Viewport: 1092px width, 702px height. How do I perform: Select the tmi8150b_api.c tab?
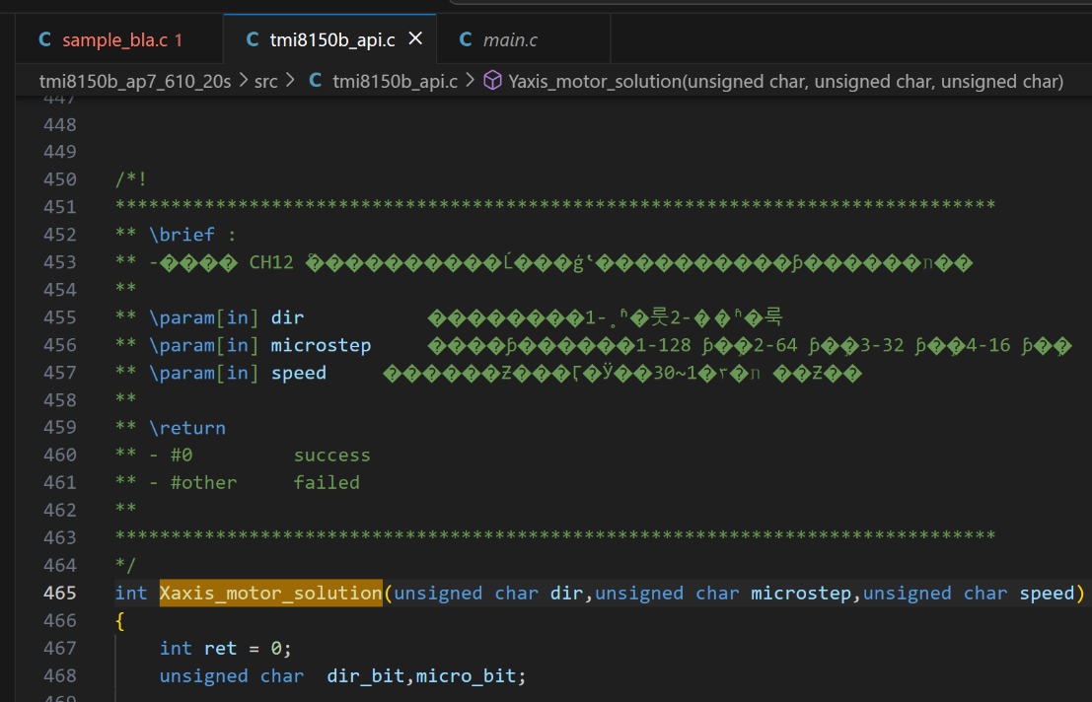(x=332, y=39)
